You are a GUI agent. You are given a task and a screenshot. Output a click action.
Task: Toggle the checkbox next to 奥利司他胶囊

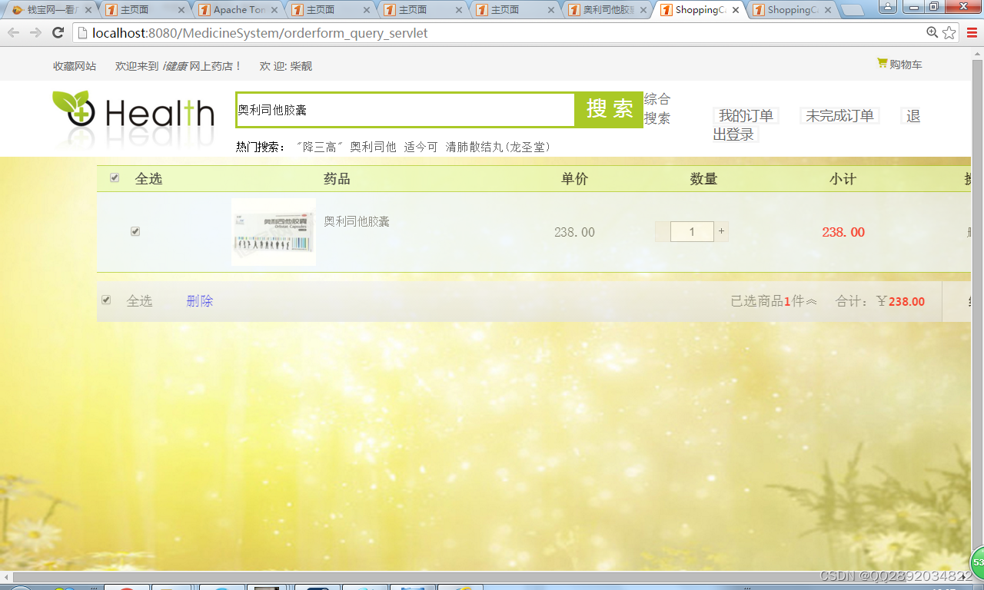pyautogui.click(x=135, y=230)
